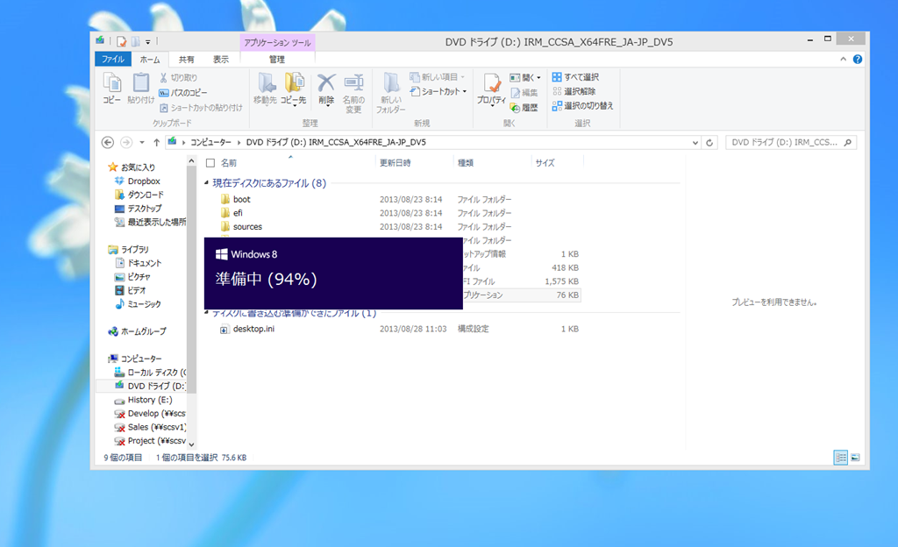
Task: Switch to Details view in status bar
Action: click(x=841, y=458)
